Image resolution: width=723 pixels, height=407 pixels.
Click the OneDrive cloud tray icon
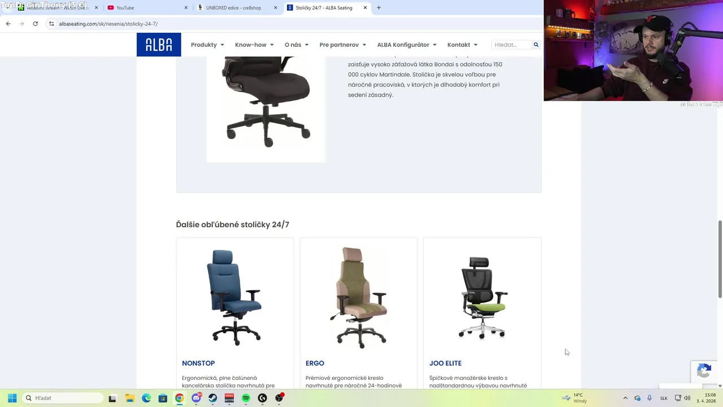(637, 398)
